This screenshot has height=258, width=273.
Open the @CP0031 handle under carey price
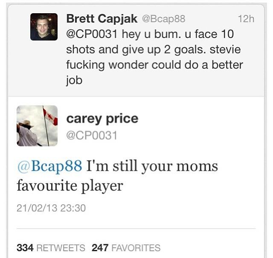click(92, 135)
